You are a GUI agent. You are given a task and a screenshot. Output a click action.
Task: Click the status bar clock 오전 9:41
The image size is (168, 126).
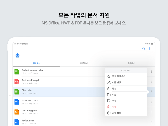[x=17, y=44]
